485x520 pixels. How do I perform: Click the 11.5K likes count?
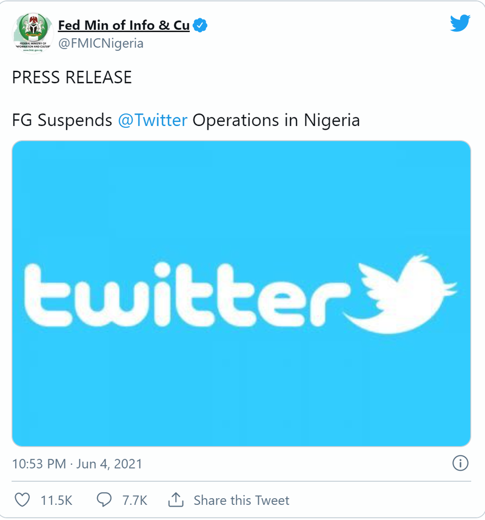point(56,500)
